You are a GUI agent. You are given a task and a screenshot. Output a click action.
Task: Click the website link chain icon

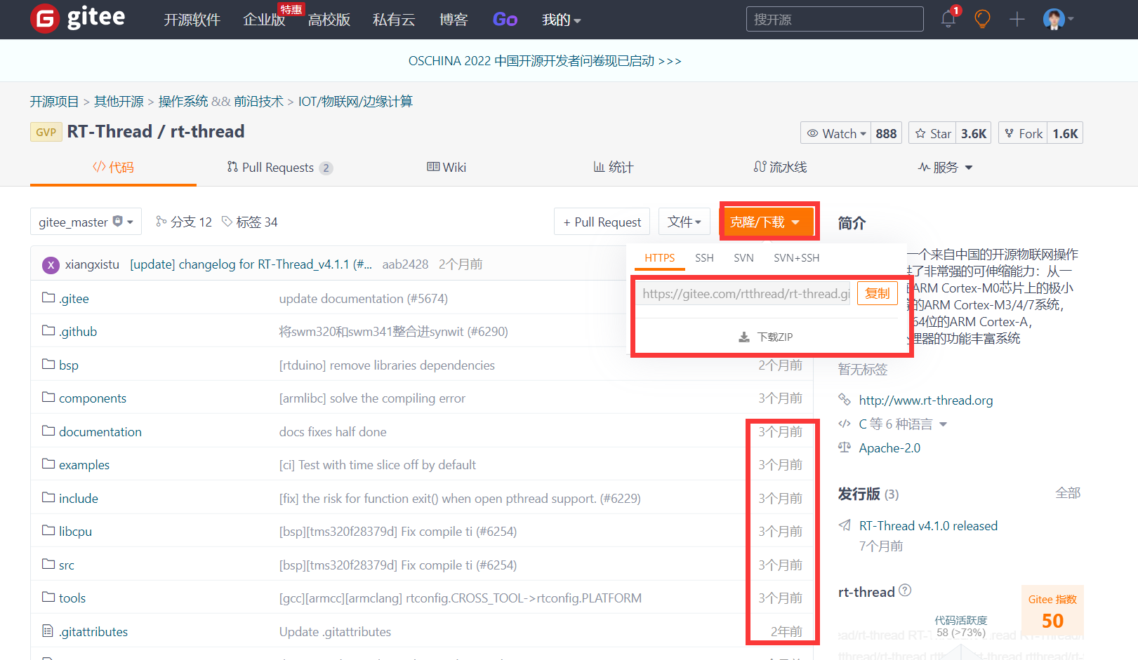pyautogui.click(x=845, y=400)
